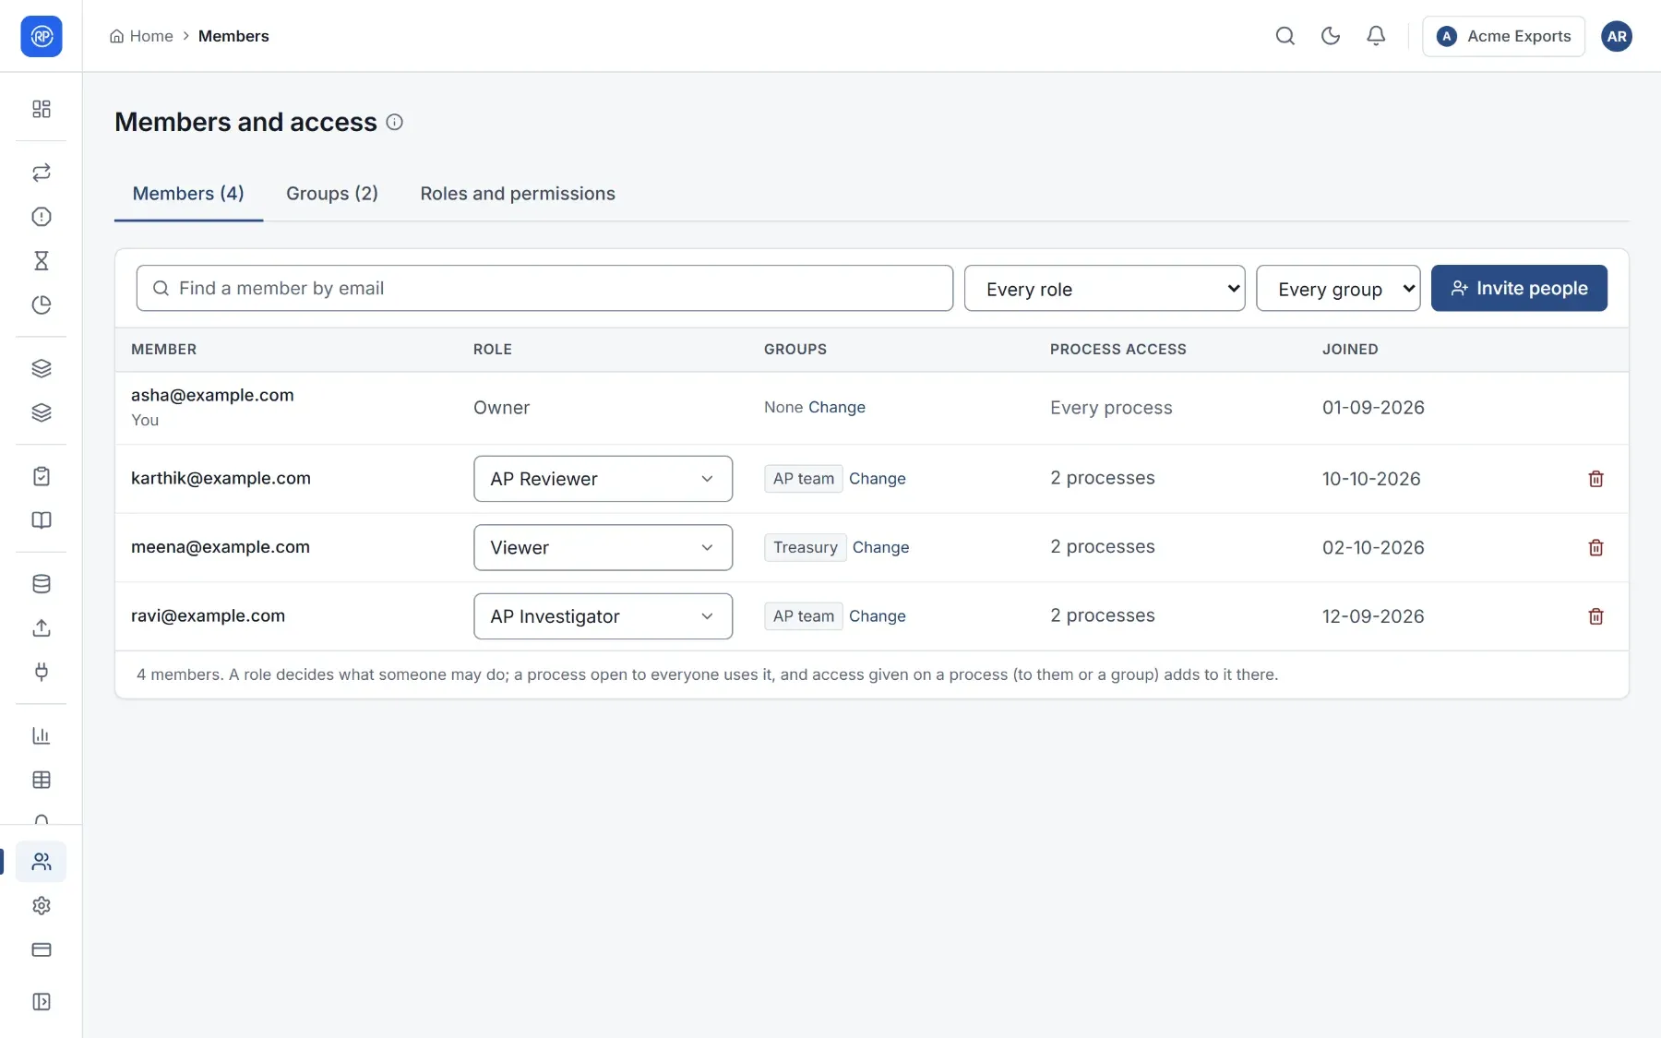Screen dimensions: 1661x1038
Task: Open the clipboard check sidebar icon
Action: click(42, 476)
